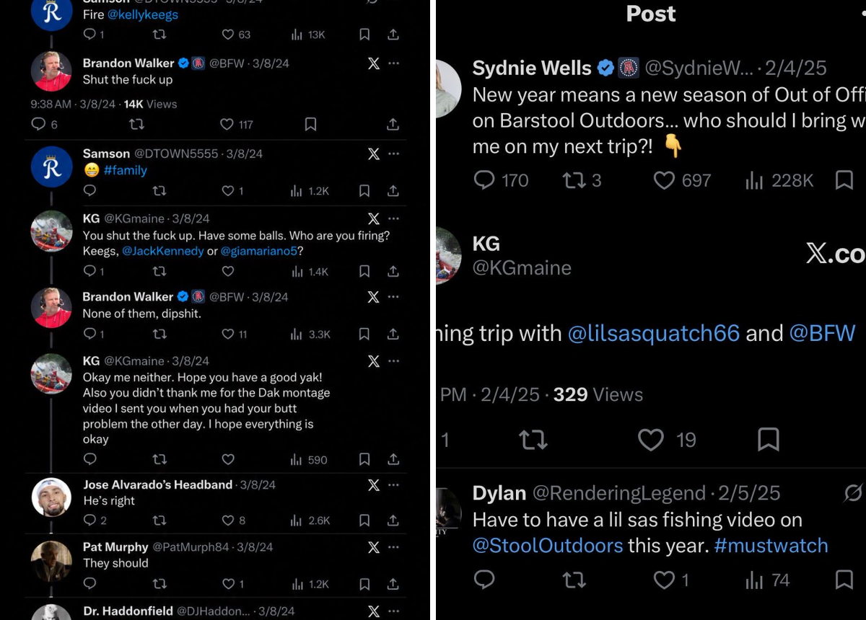This screenshot has width=866, height=620.
Task: Reply to Jose Alvarado's Headband "He's right" tweet
Action: click(89, 521)
